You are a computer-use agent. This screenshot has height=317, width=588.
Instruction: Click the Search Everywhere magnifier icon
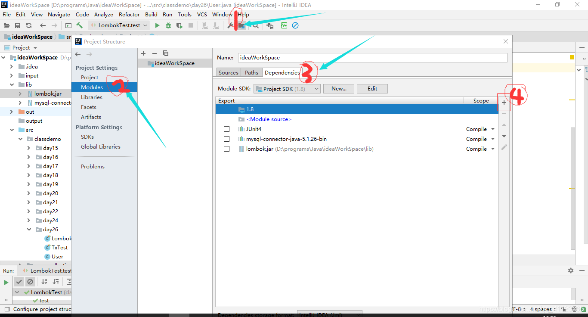(x=256, y=25)
